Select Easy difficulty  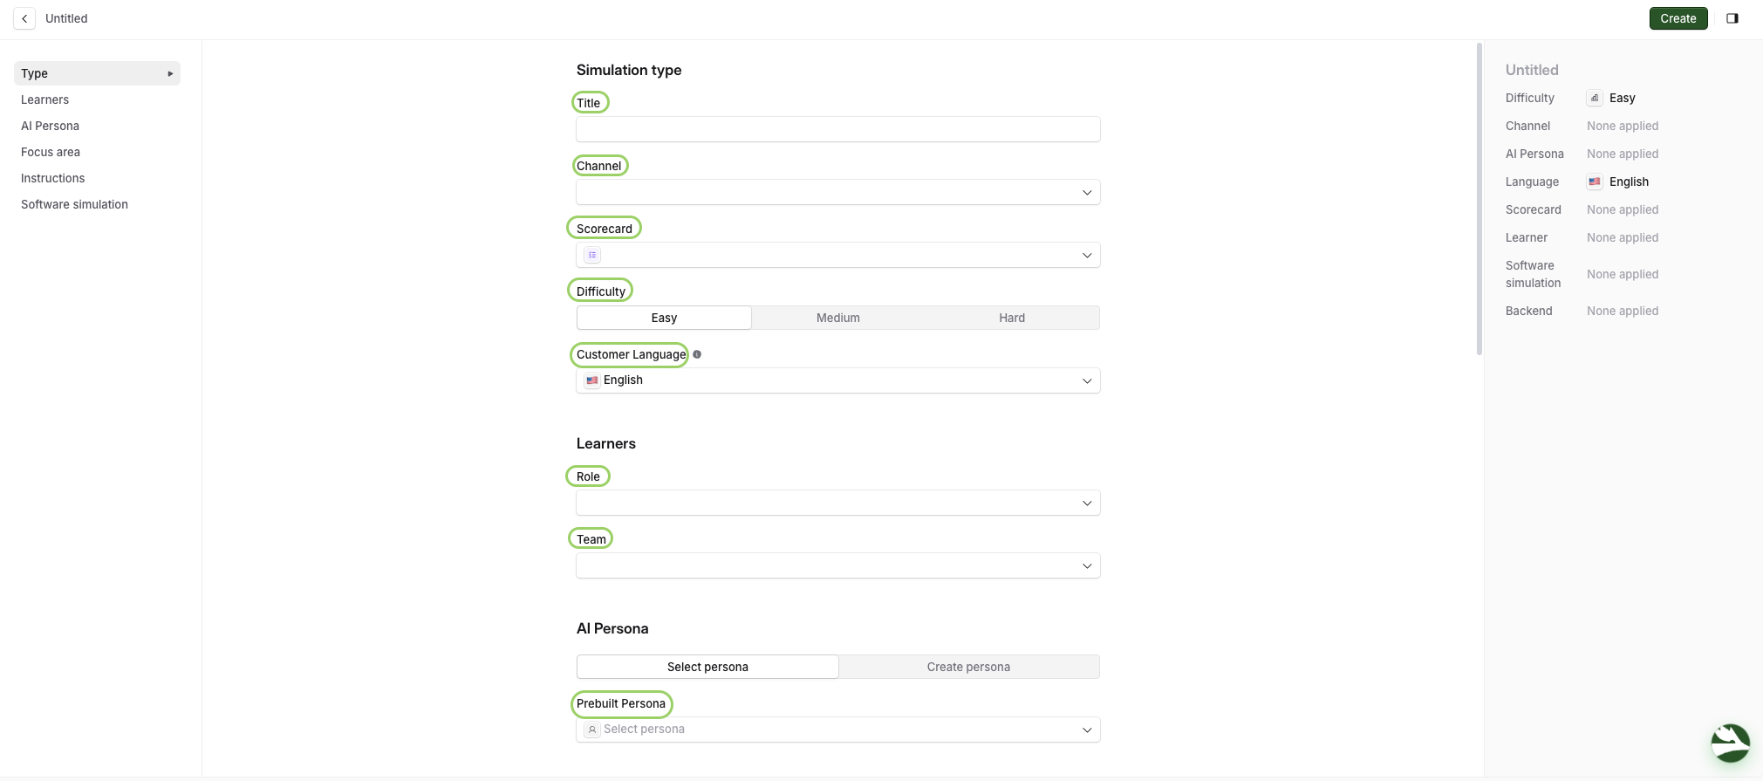click(664, 318)
